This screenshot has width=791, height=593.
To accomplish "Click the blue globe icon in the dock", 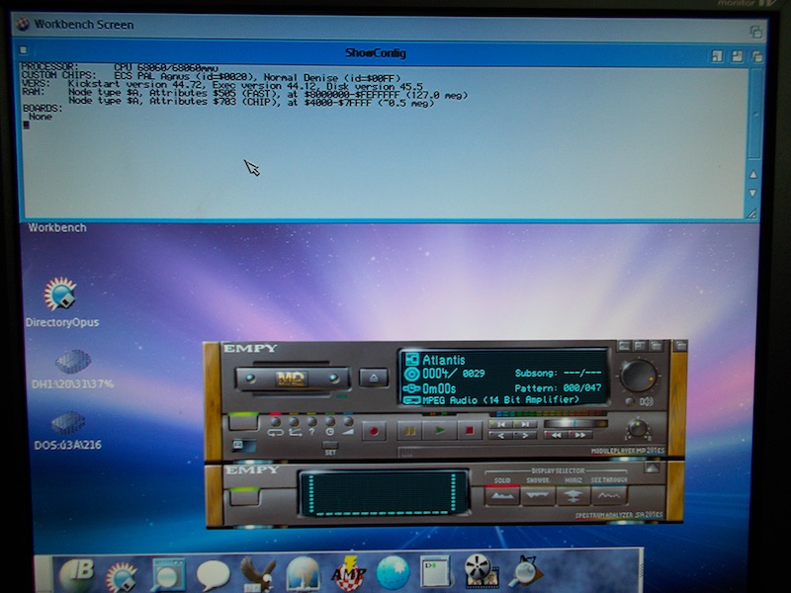I will point(393,573).
